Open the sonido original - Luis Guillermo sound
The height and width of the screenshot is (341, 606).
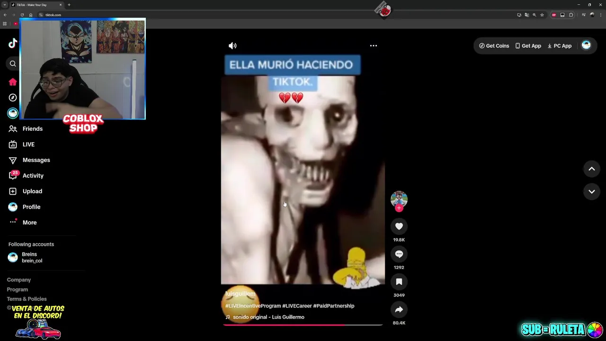265,317
